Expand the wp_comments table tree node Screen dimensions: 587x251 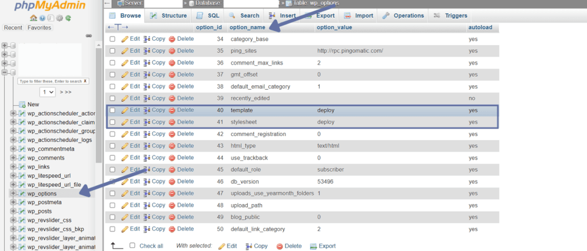14,158
